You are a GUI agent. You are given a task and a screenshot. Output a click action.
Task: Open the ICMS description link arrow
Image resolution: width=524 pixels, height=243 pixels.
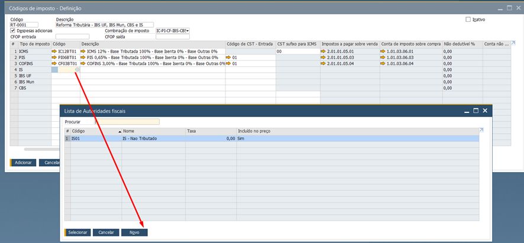(83, 51)
